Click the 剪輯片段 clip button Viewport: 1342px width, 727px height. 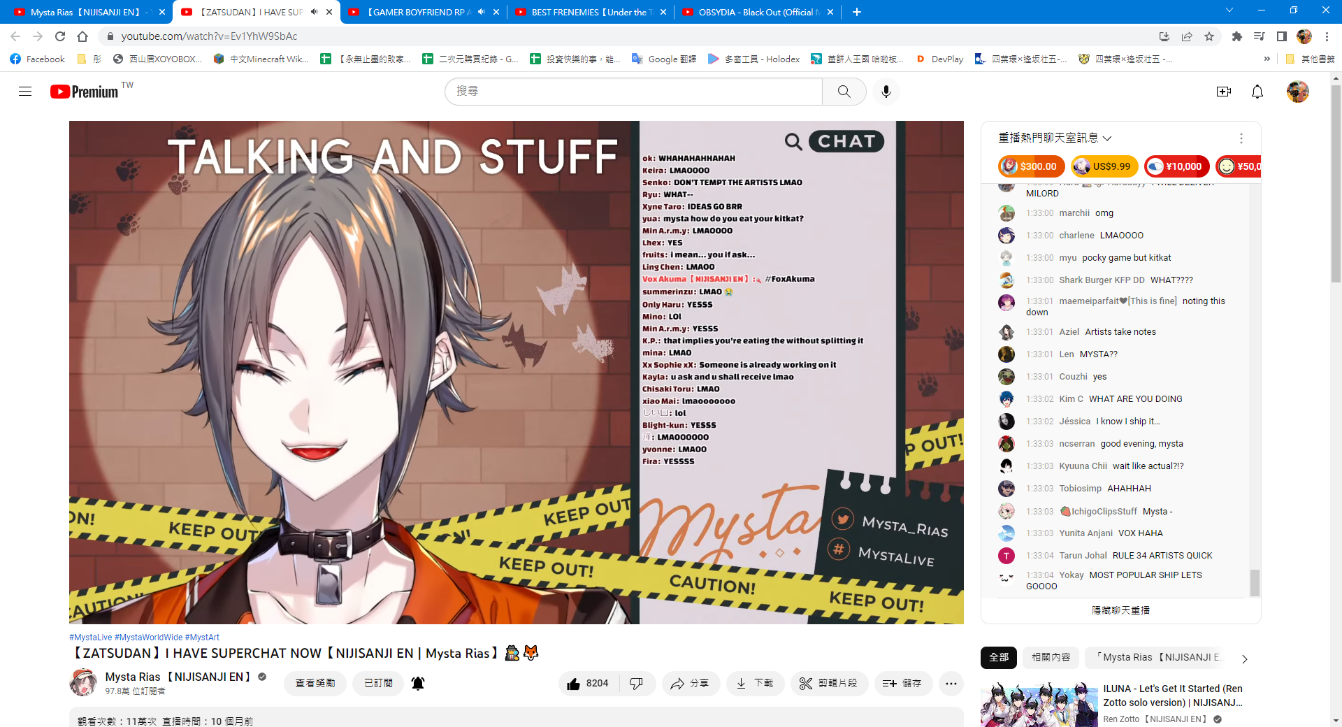point(829,684)
